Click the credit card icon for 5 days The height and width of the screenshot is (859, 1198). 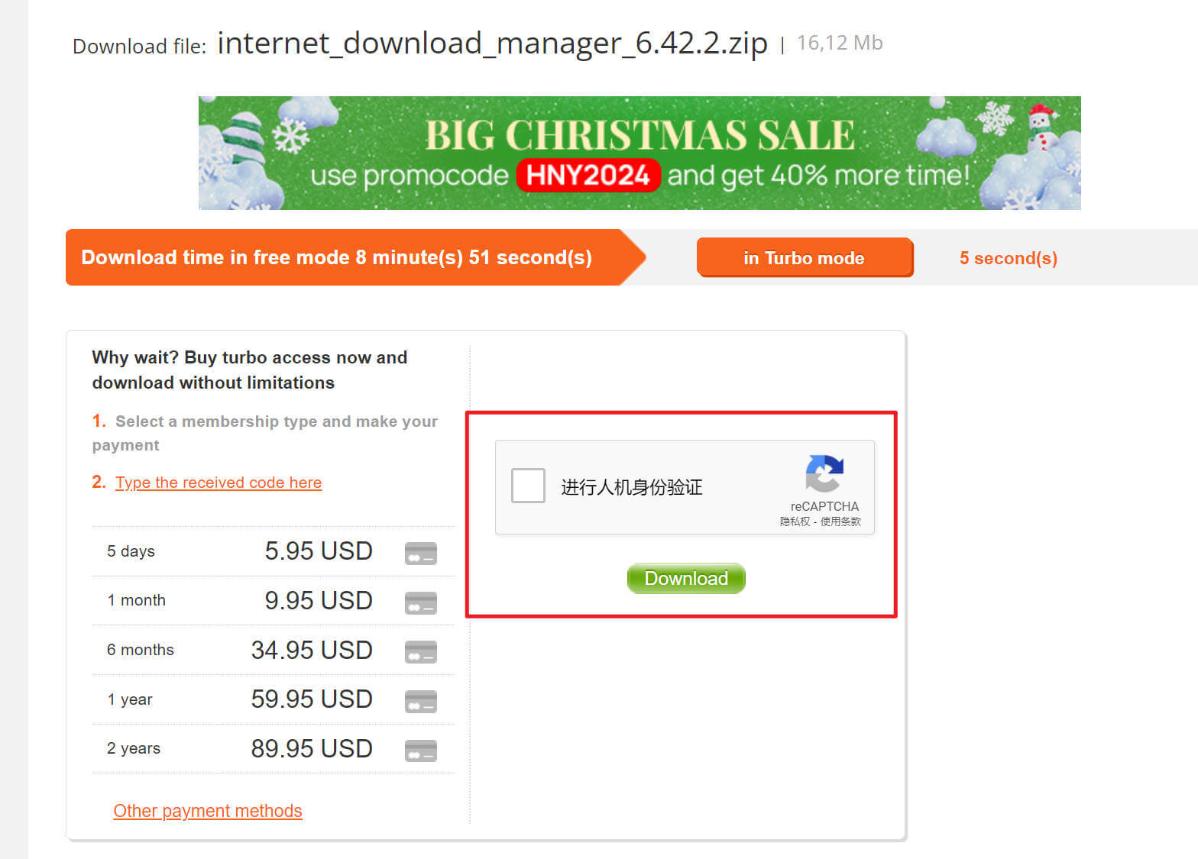coord(420,553)
